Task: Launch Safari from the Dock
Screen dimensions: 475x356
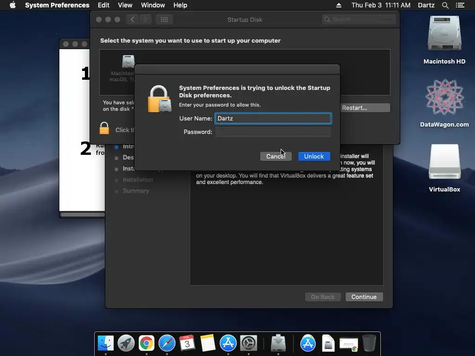Action: (167, 343)
